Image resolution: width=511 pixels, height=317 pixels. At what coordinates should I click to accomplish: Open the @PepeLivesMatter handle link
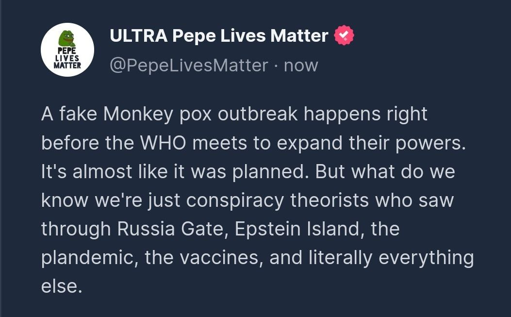189,65
